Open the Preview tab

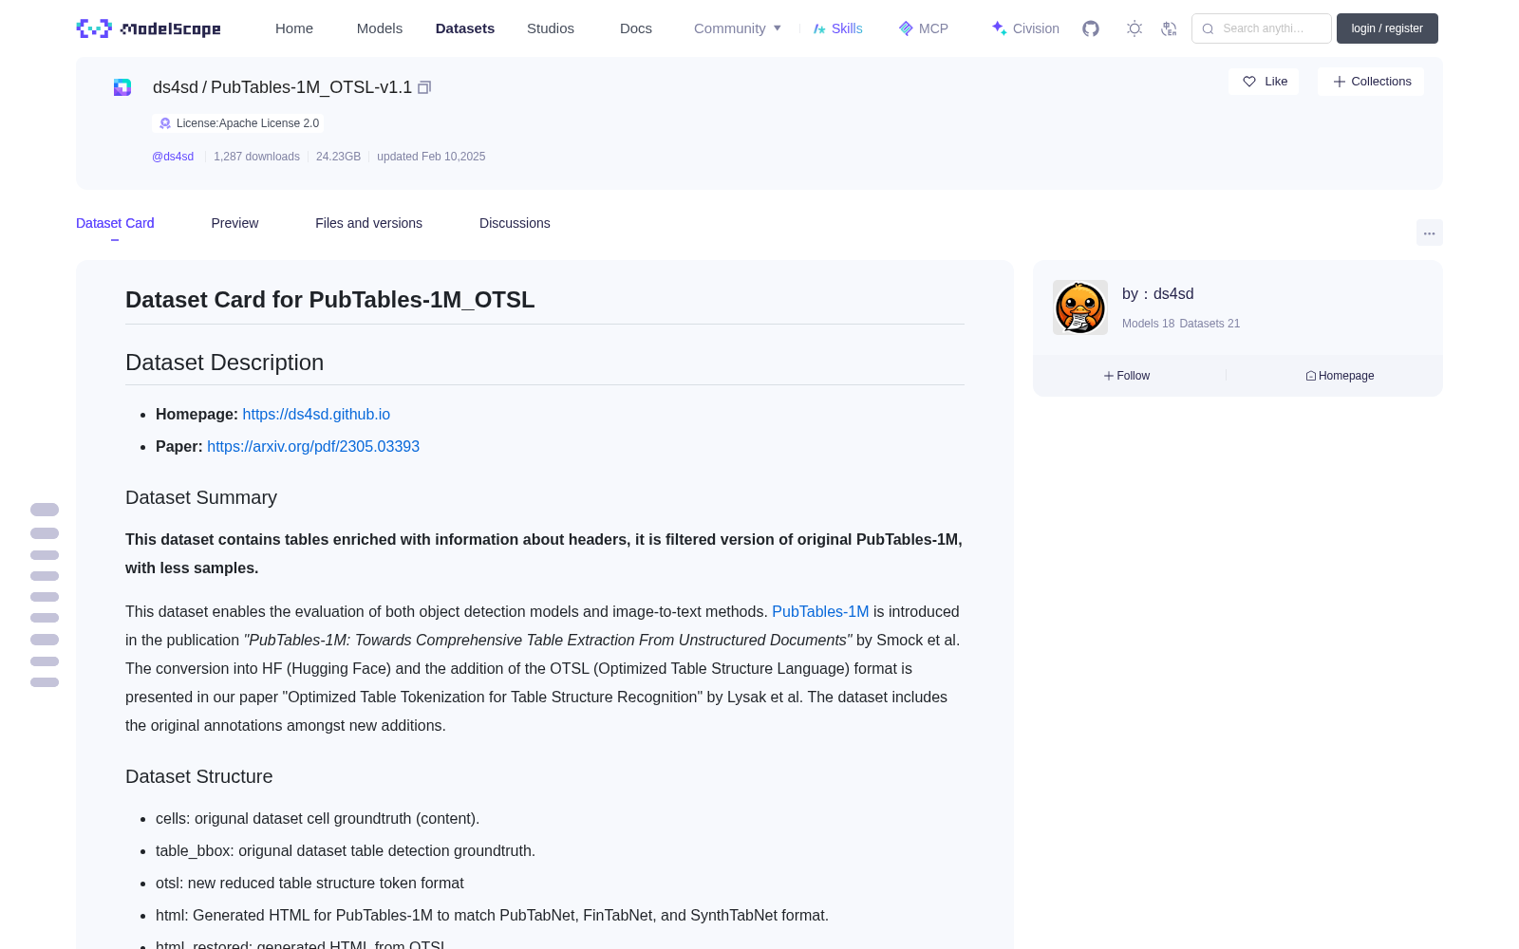(234, 223)
